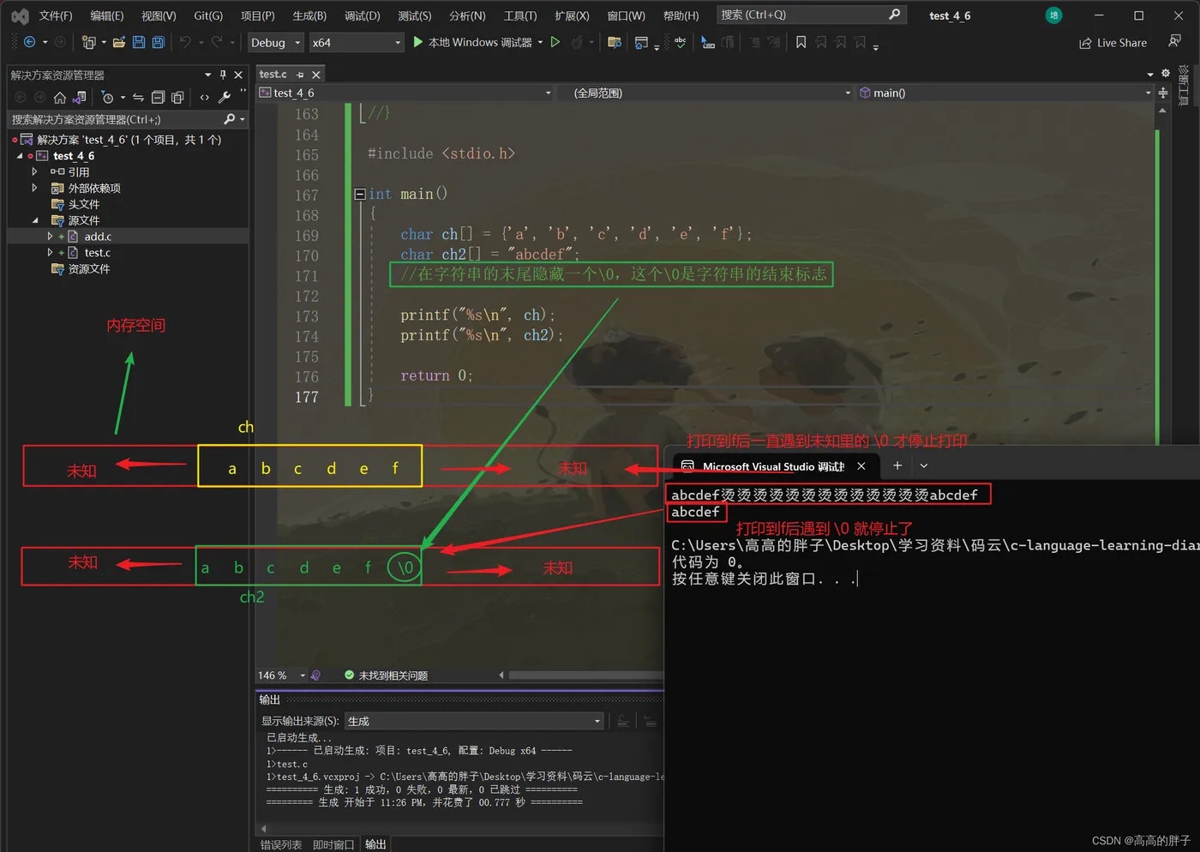The width and height of the screenshot is (1200, 852).
Task: Click the Collapse All icon
Action: tap(158, 97)
